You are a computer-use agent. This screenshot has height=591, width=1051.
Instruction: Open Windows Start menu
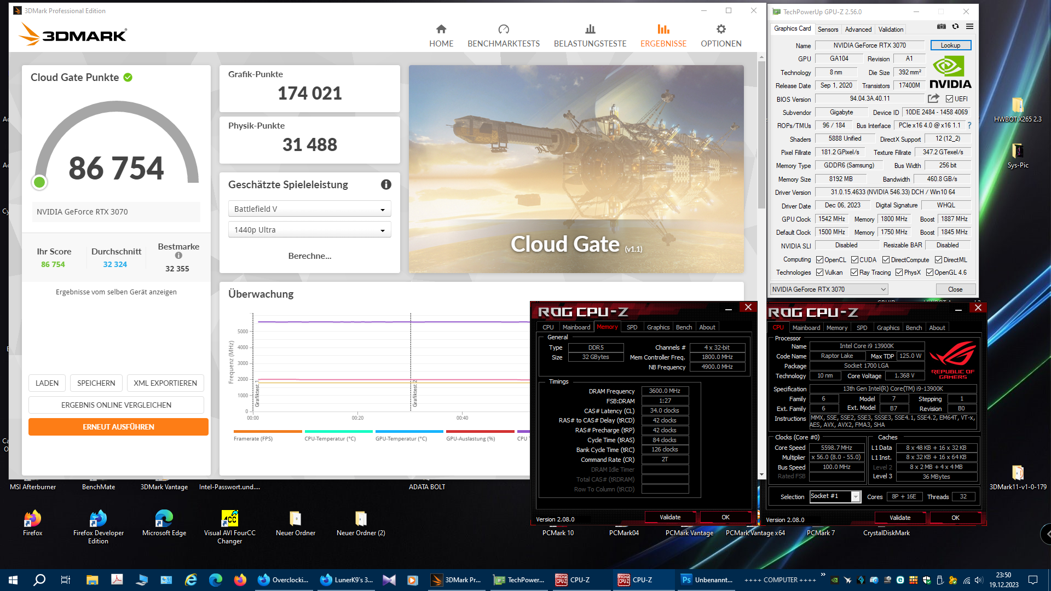pyautogui.click(x=13, y=580)
